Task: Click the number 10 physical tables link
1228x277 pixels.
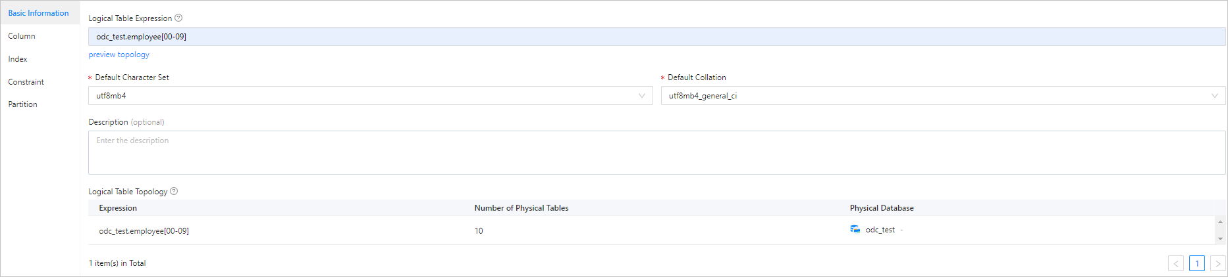Action: tap(479, 231)
